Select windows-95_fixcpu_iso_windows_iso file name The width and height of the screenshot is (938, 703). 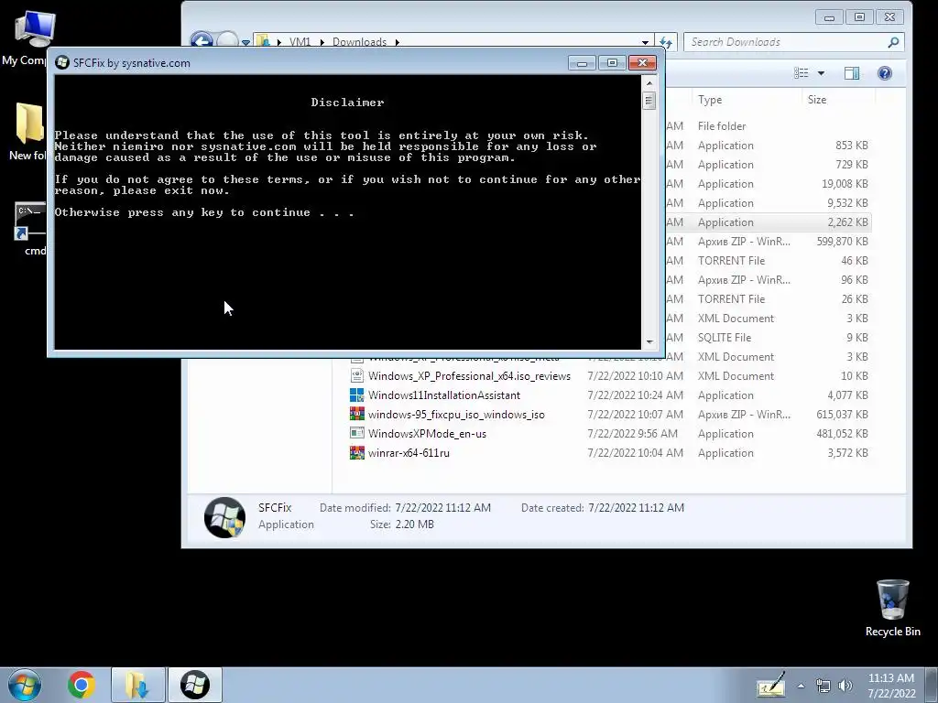point(456,415)
